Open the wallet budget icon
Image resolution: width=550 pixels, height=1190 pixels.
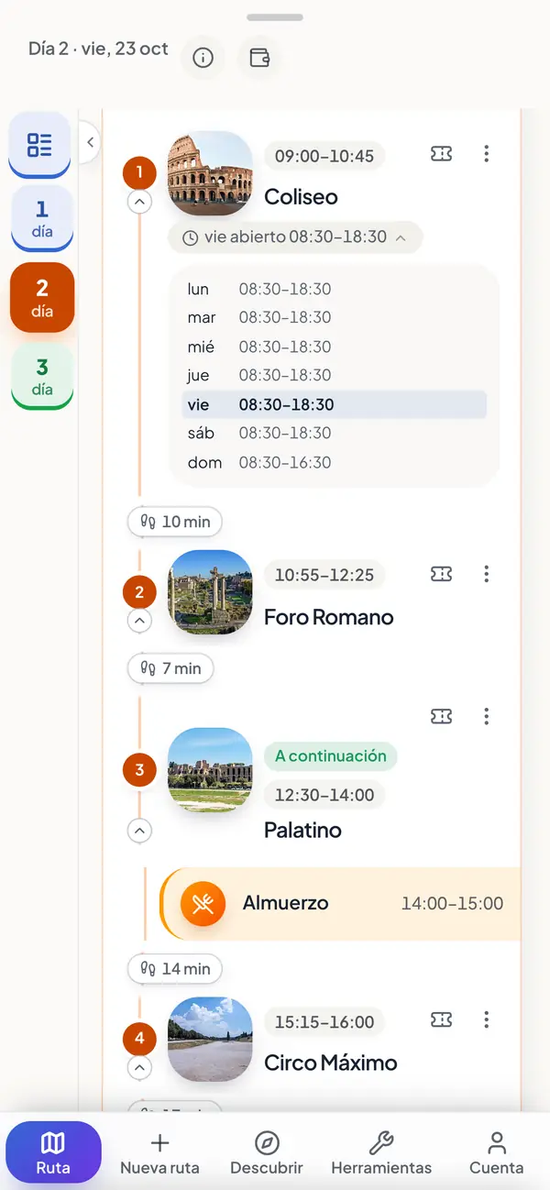point(259,58)
